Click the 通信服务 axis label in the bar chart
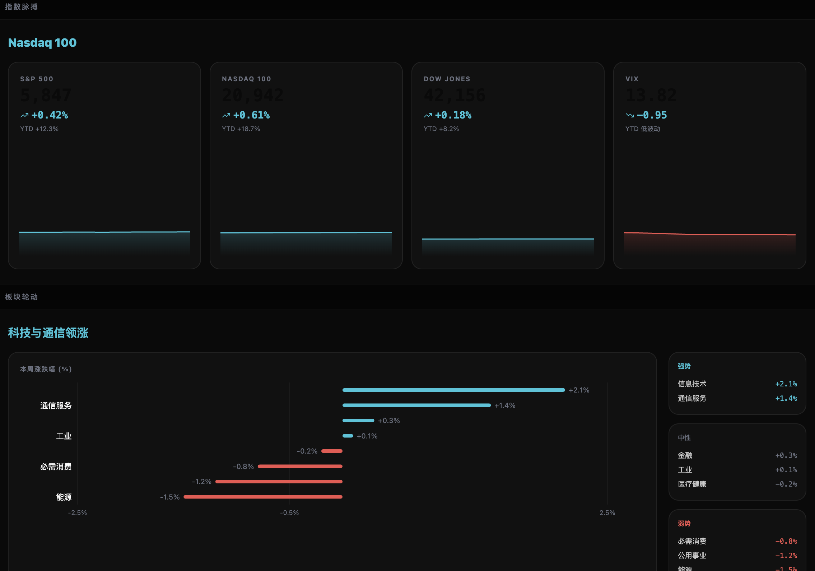Image resolution: width=815 pixels, height=571 pixels. tap(56, 405)
